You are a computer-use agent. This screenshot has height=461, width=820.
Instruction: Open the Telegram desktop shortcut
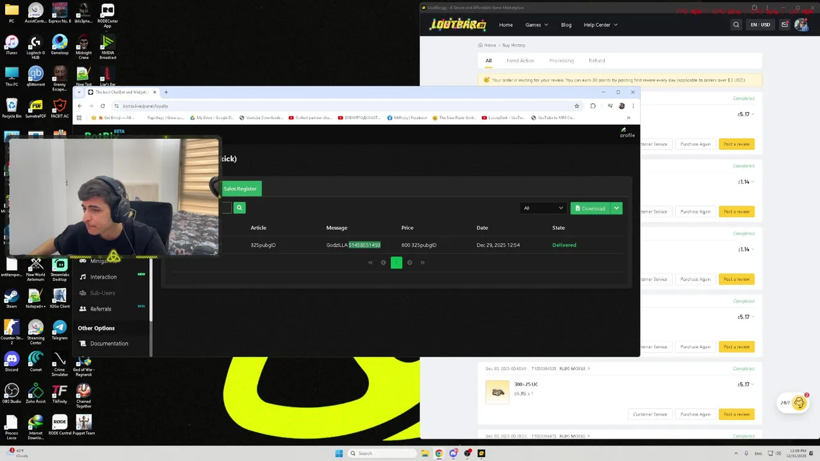coord(60,330)
